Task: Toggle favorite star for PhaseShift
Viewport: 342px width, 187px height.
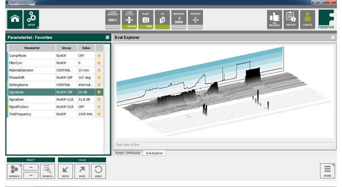Action: click(x=99, y=77)
